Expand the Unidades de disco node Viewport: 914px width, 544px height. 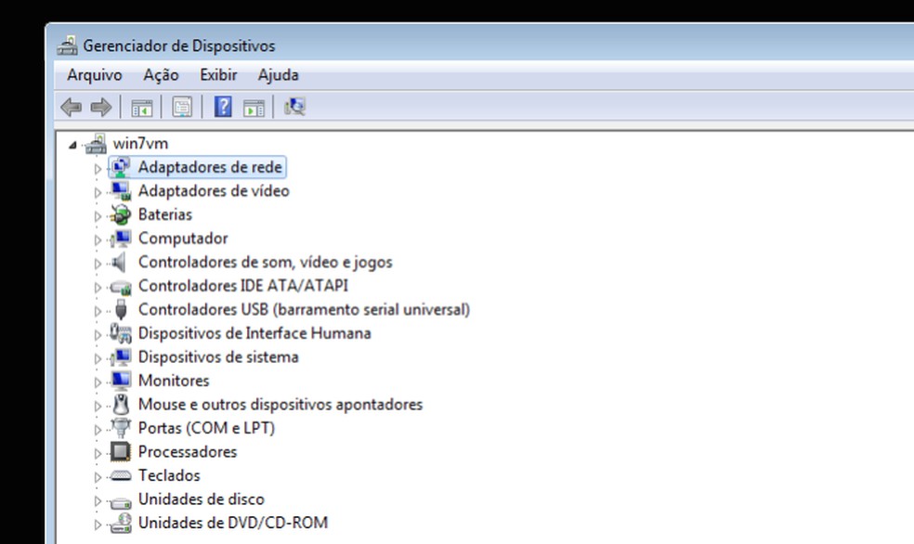tap(98, 501)
